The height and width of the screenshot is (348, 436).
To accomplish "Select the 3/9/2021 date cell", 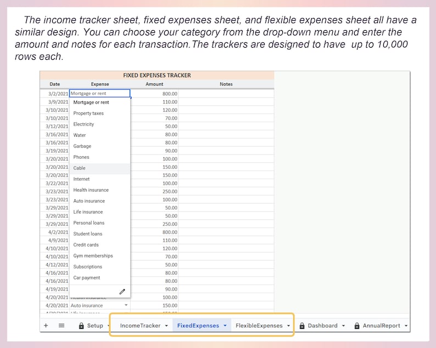I will pos(55,102).
